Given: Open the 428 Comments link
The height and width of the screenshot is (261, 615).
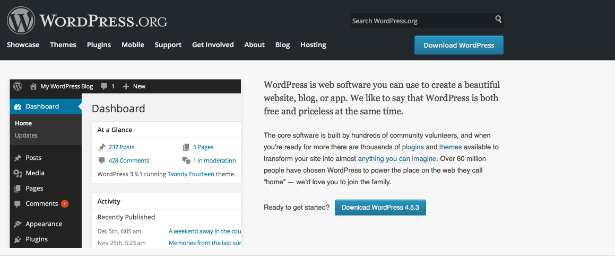Looking at the screenshot, I should click(x=129, y=160).
